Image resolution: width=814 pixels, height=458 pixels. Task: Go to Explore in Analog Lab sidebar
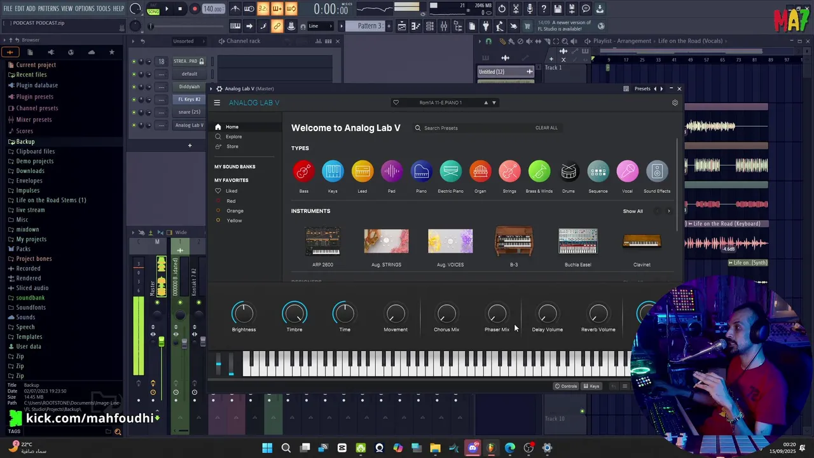(233, 137)
